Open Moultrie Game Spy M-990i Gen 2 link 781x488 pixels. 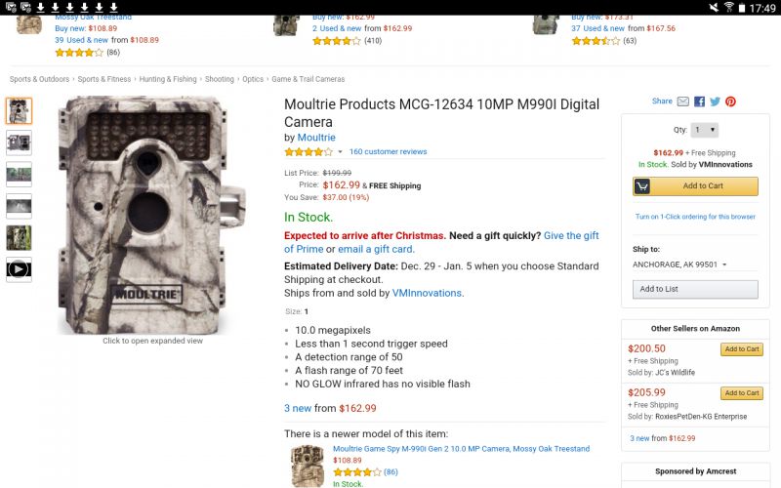(x=461, y=449)
